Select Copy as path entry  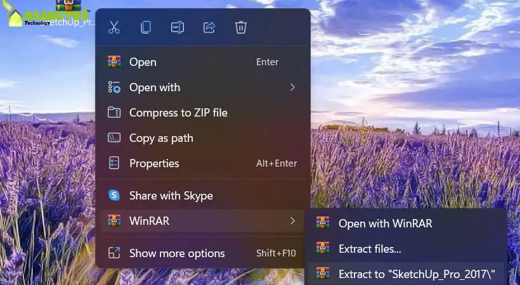161,138
